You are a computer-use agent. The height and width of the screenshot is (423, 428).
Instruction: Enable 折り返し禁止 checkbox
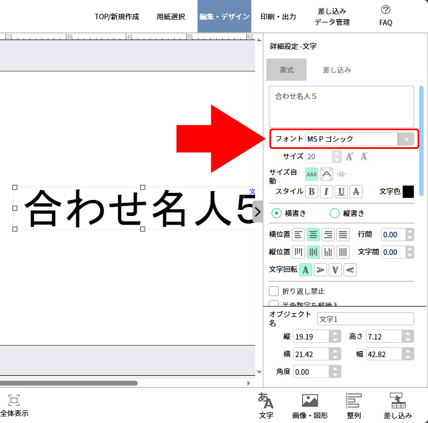(x=274, y=291)
